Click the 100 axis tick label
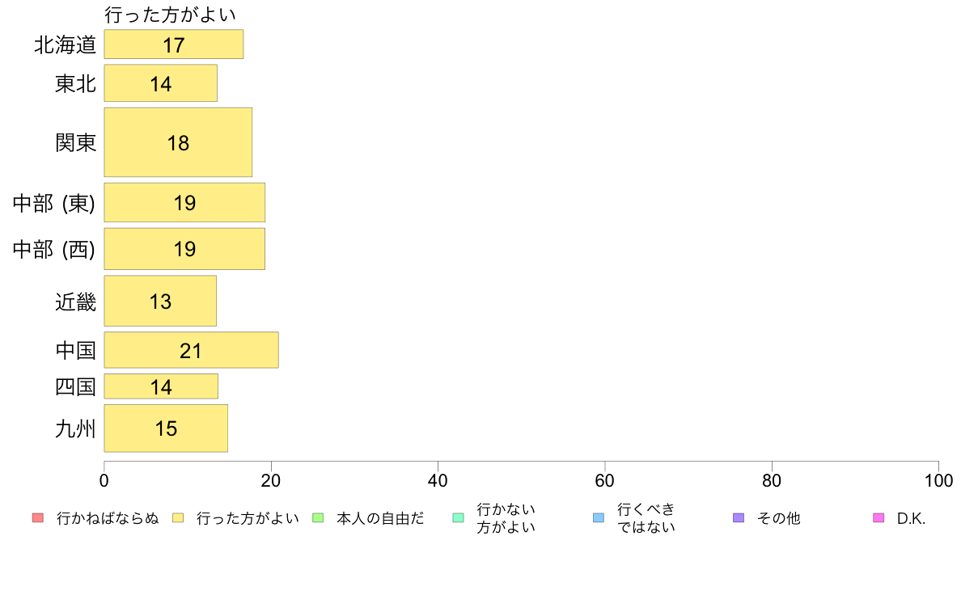Image resolution: width=961 pixels, height=595 pixels. 938,480
